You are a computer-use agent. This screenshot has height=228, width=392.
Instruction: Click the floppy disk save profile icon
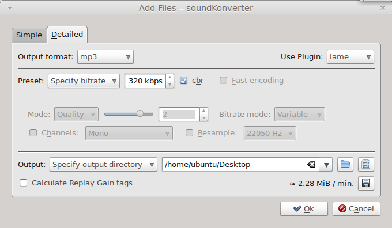(365, 184)
